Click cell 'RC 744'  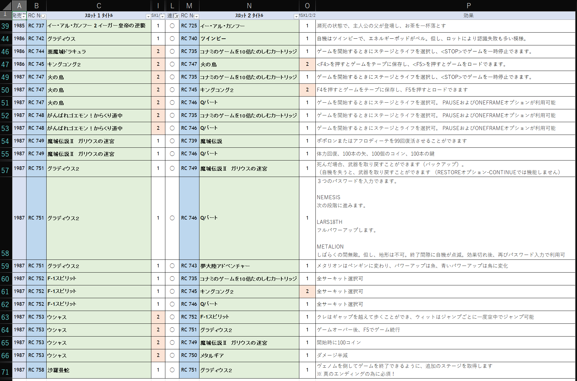pyautogui.click(x=37, y=51)
